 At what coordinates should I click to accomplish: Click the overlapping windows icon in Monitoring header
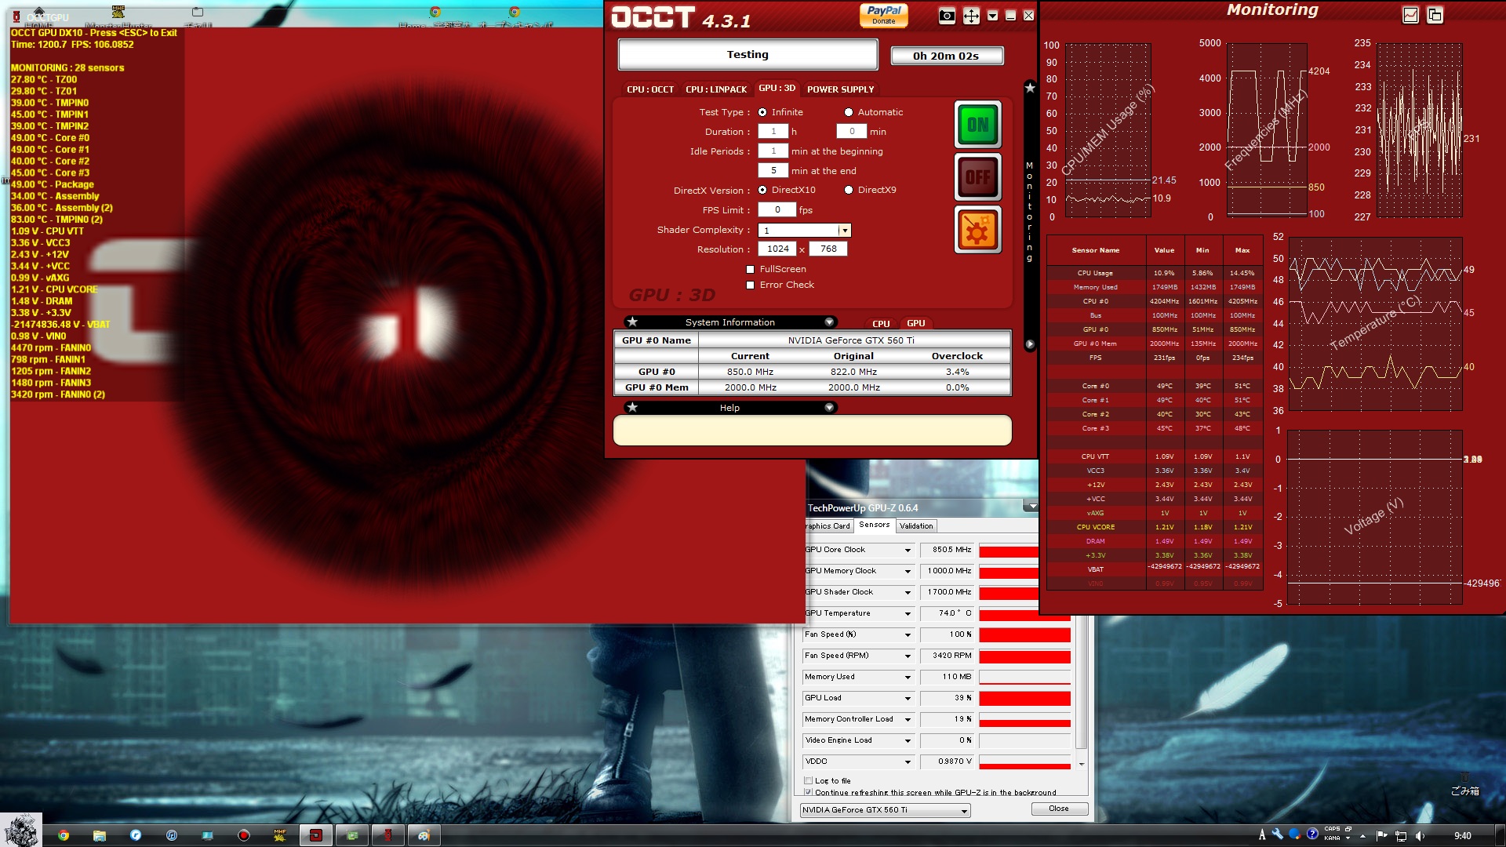(x=1435, y=15)
